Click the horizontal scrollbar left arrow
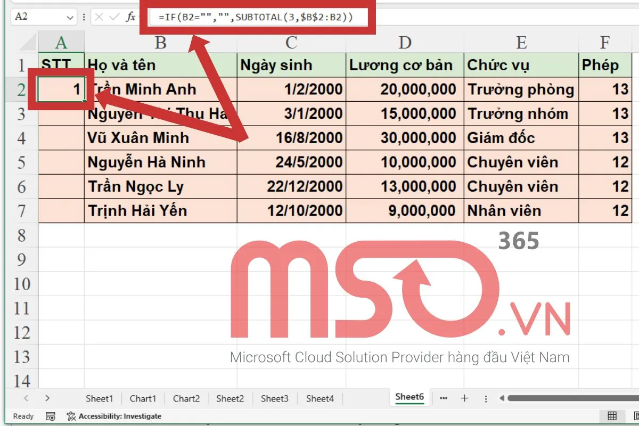This screenshot has height=426, width=639. coord(501,398)
